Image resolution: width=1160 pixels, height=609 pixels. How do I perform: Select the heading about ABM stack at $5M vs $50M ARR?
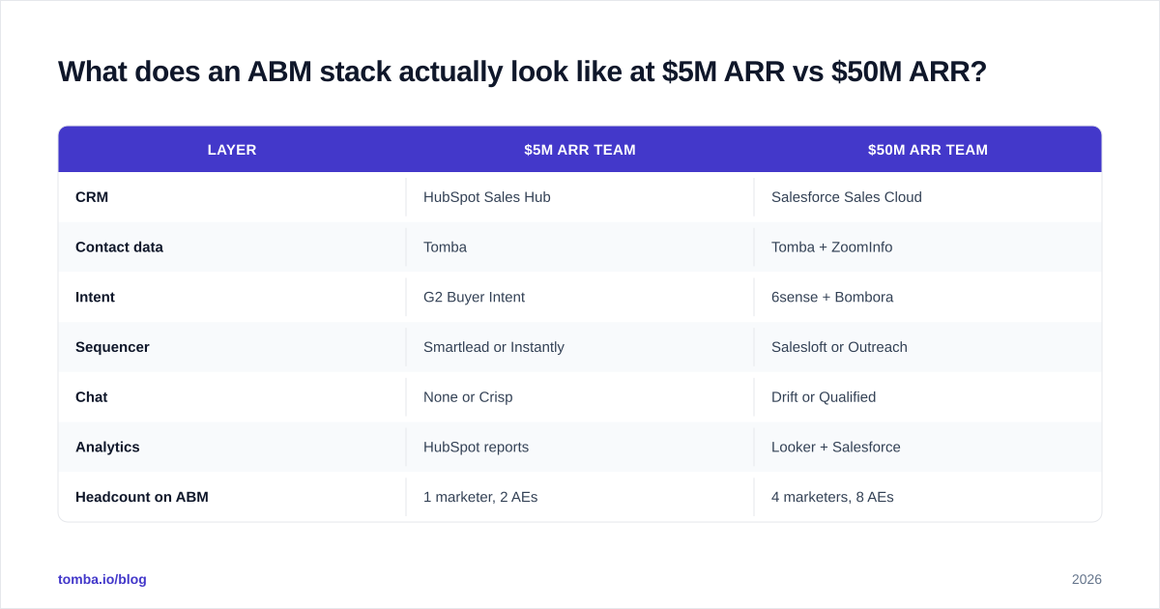(x=522, y=72)
